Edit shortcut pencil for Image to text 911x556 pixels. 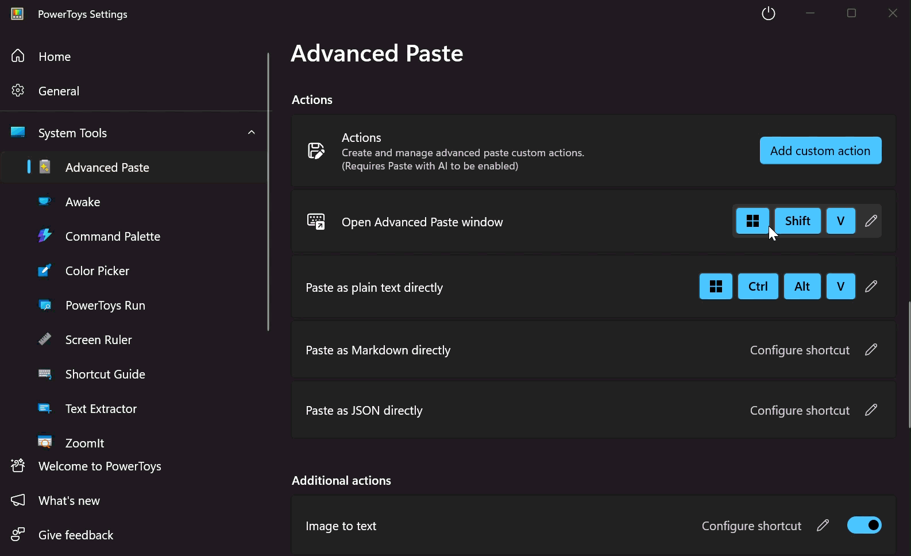coord(823,525)
